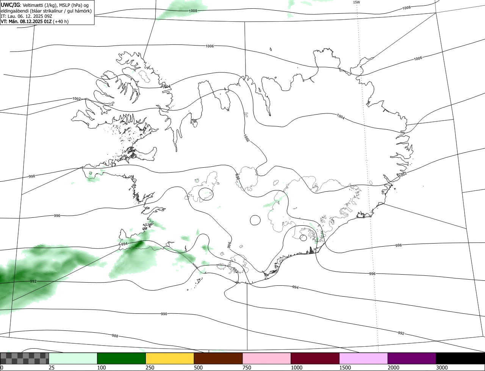
Task: Pick the maroon 1000–1500 legend swatch
Action: [315, 358]
